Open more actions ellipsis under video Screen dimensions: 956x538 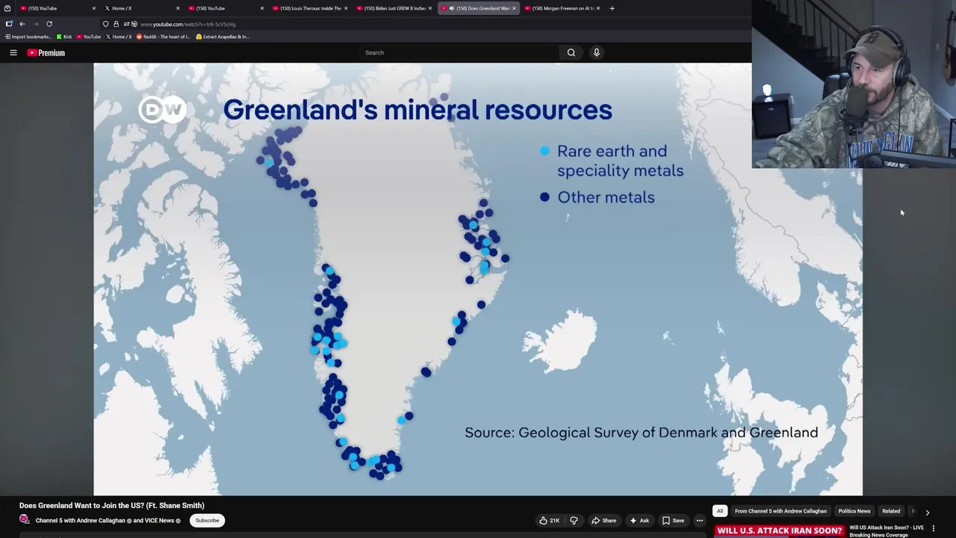[700, 520]
